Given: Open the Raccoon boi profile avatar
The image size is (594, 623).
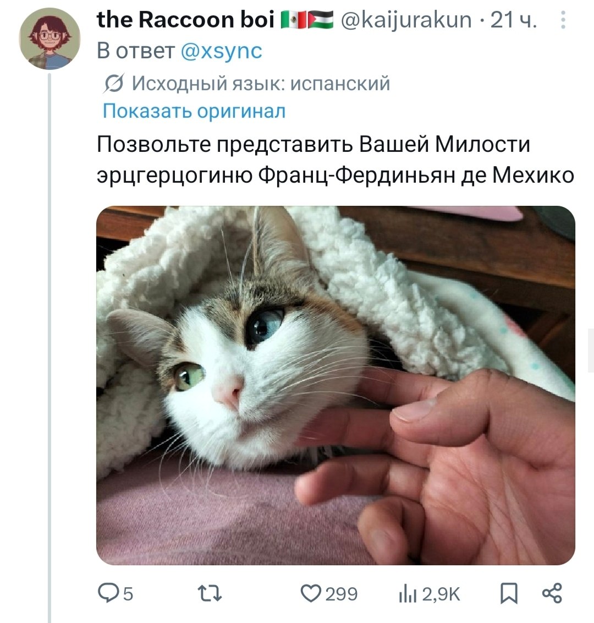Looking at the screenshot, I should pos(50,39).
